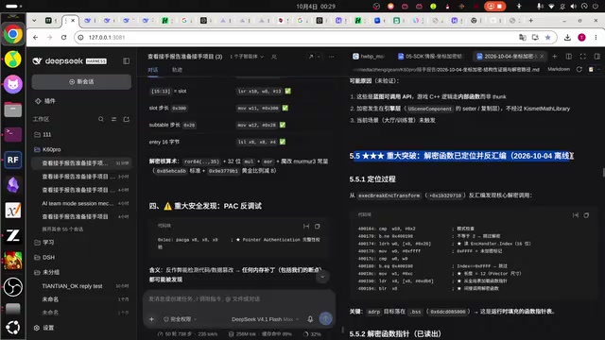The height and width of the screenshot is (340, 605).
Task: Open DeepSeek V4.1 Flash model selector
Action: tap(265, 319)
